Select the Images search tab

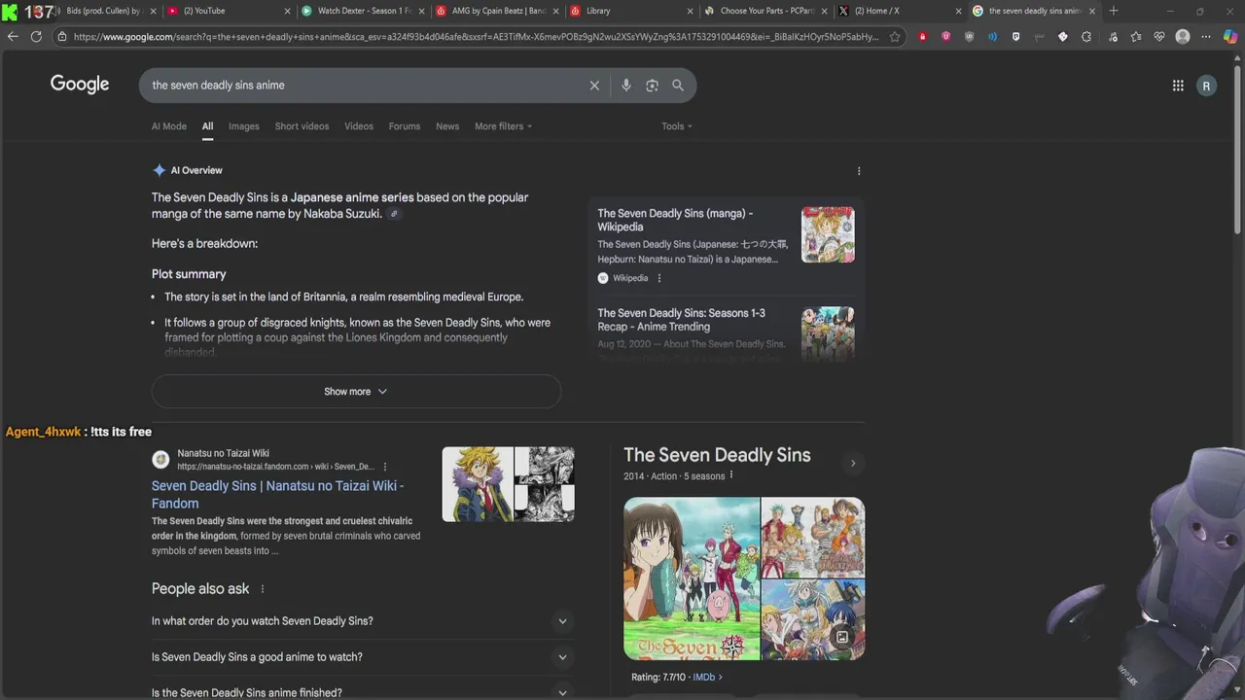(x=244, y=126)
